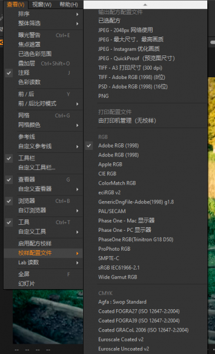Open the 查看(V) menu
Screen dimensions: 215x354
tap(15, 5)
